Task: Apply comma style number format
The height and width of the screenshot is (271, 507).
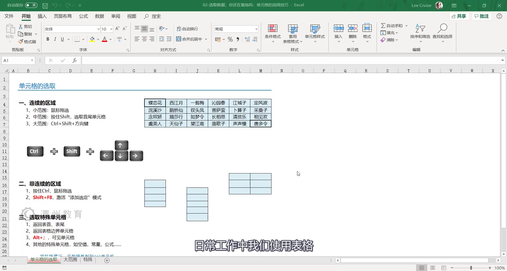Action: [x=238, y=39]
